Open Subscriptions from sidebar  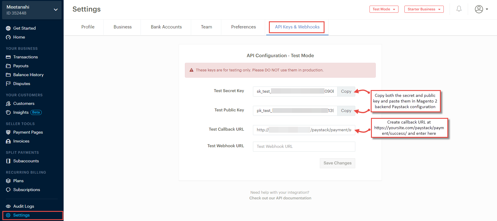point(27,190)
